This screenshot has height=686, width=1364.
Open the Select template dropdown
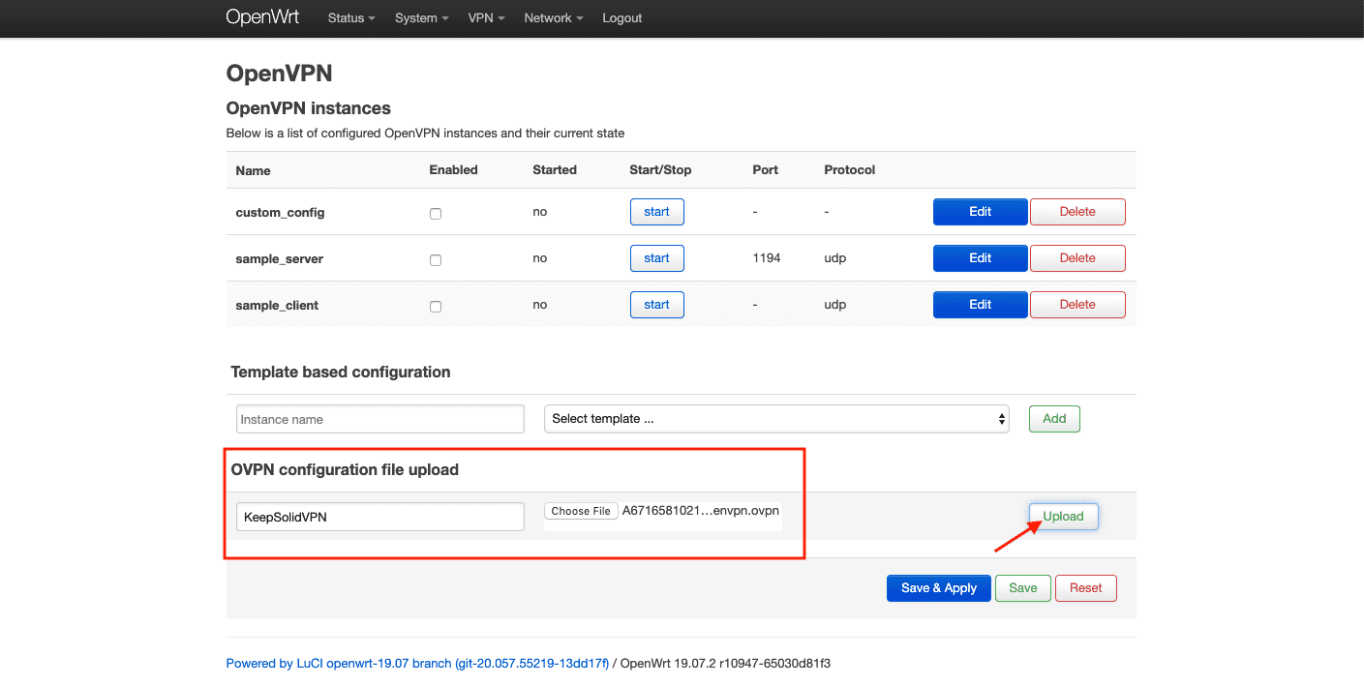[776, 419]
